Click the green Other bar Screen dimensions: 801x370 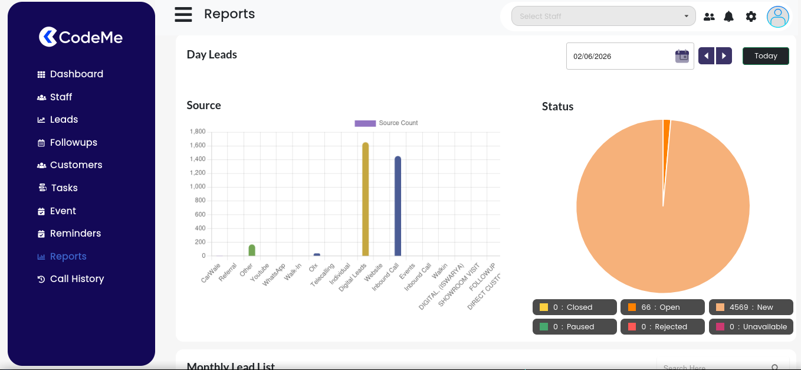[252, 250]
